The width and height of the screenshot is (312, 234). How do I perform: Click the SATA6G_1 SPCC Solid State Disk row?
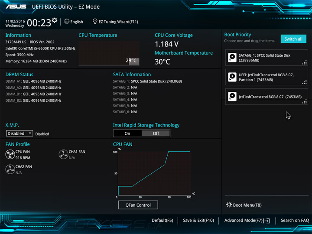(x=147, y=81)
